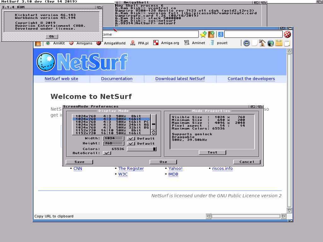Click Save in ScreenMode Preferences
This screenshot has height=242, width=323.
click(x=79, y=162)
